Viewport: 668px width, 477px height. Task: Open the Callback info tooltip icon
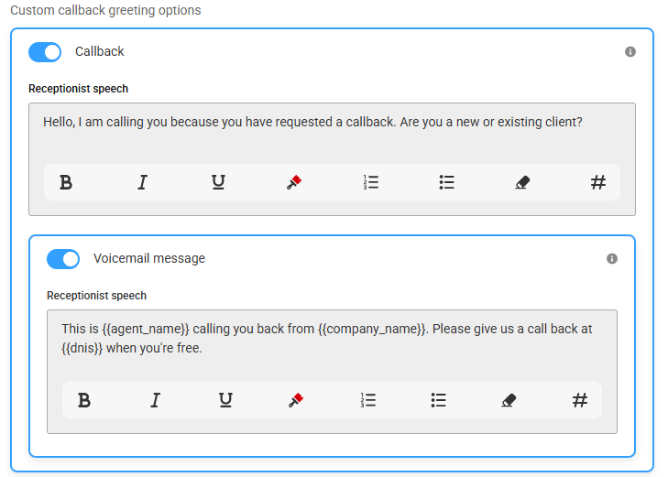tap(630, 52)
